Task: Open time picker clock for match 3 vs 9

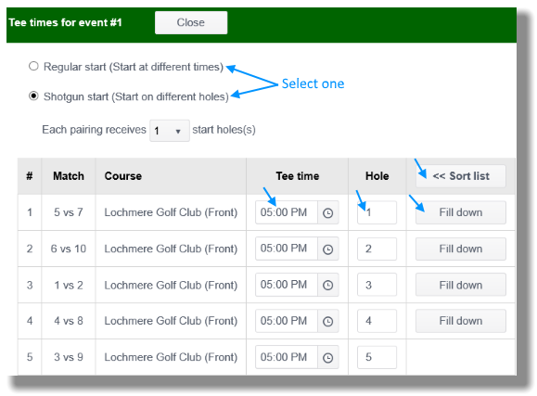Action: pyautogui.click(x=327, y=358)
